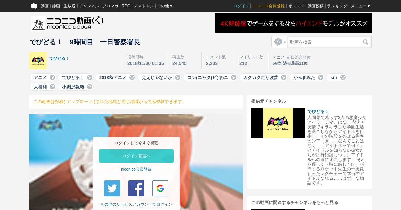Viewport: 401px width, 210px height.
Task: Click ニコニコ会員登録 in top bar
Action: point(269,6)
